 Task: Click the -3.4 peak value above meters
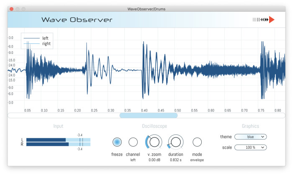tap(80, 135)
